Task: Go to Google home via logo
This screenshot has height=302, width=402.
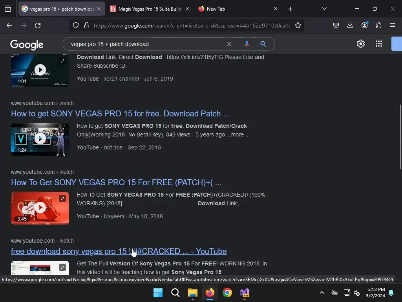Action: (27, 45)
